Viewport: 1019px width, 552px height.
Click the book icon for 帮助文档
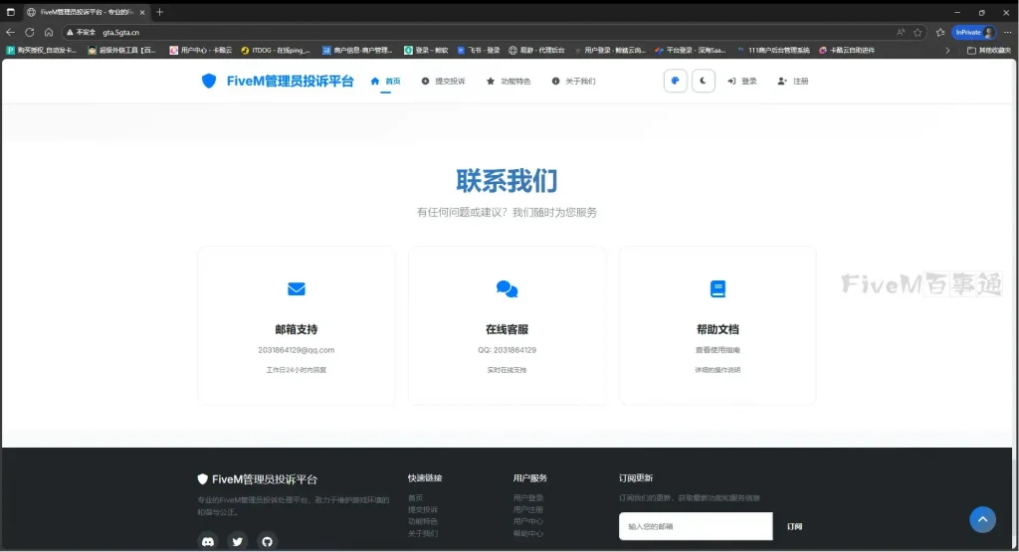[x=717, y=289]
